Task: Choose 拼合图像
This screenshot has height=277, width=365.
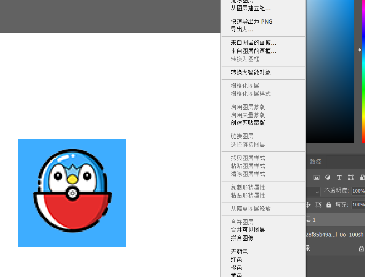Action: pos(242,238)
